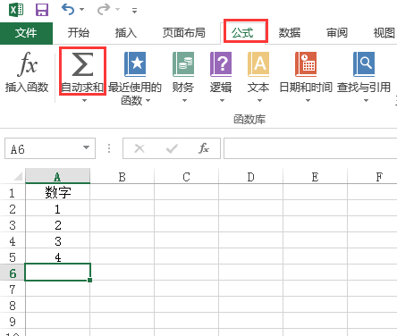Image resolution: width=397 pixels, height=336 pixels.
Task: Click cell A2 containing 1
Action: coord(58,209)
